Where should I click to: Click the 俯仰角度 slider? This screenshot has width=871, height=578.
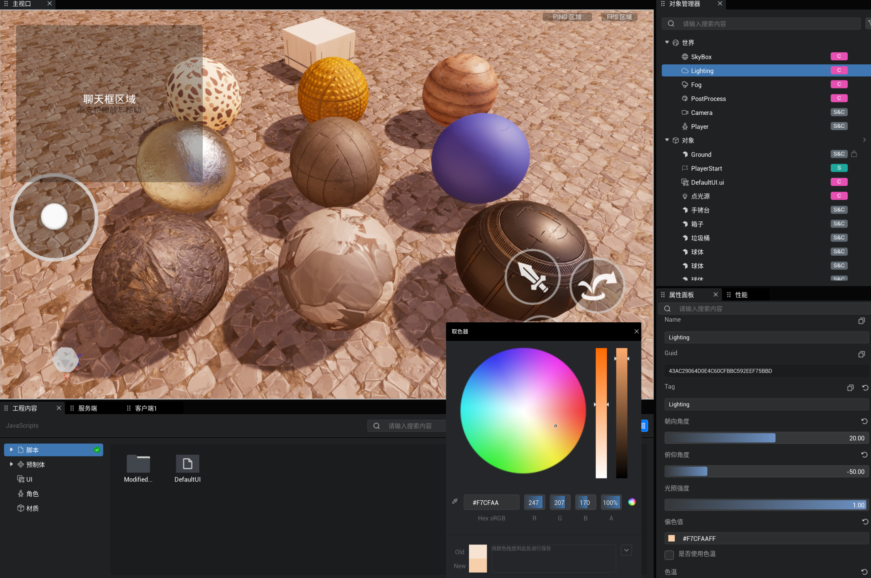(x=766, y=471)
